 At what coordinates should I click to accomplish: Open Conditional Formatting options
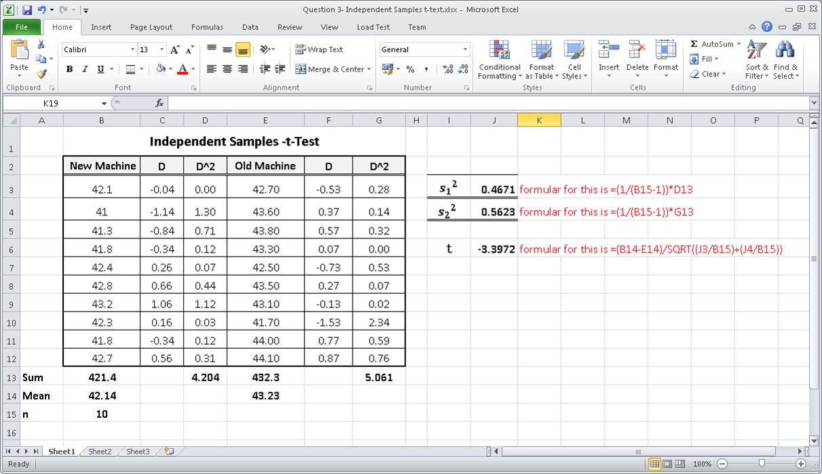499,61
